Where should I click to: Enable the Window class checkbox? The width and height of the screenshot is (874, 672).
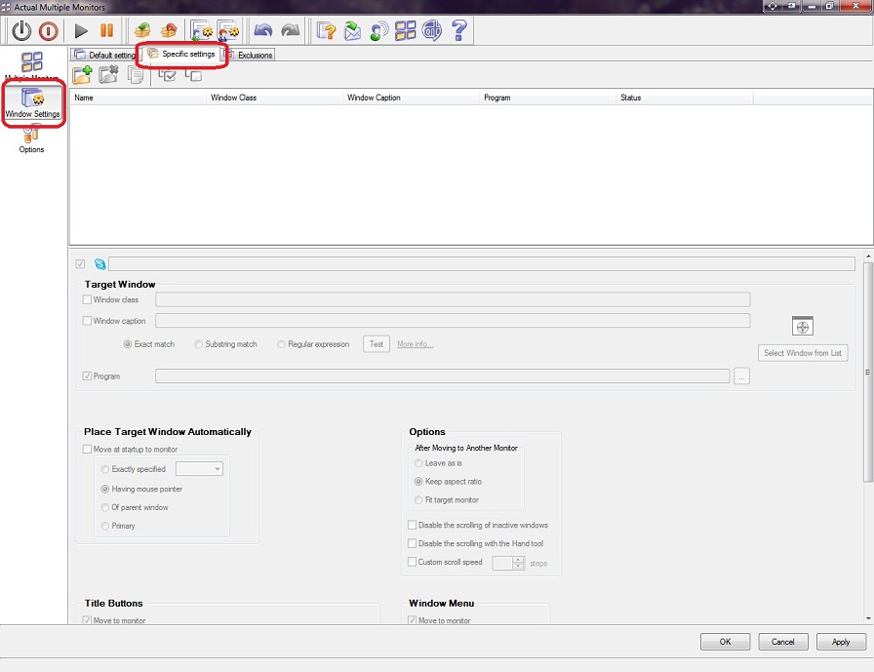pyautogui.click(x=87, y=299)
